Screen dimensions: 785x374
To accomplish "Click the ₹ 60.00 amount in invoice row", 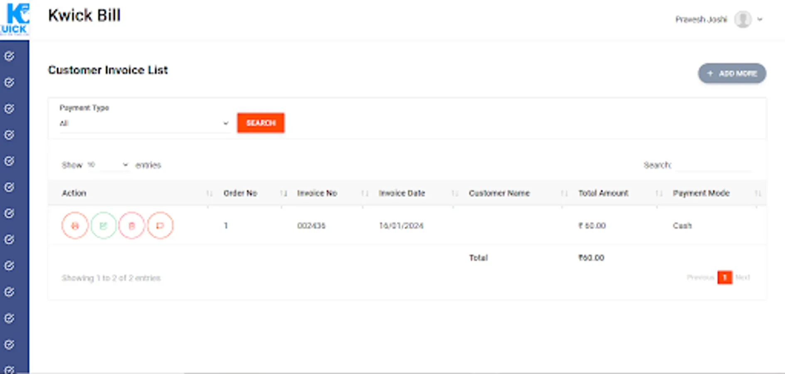I will 592,226.
